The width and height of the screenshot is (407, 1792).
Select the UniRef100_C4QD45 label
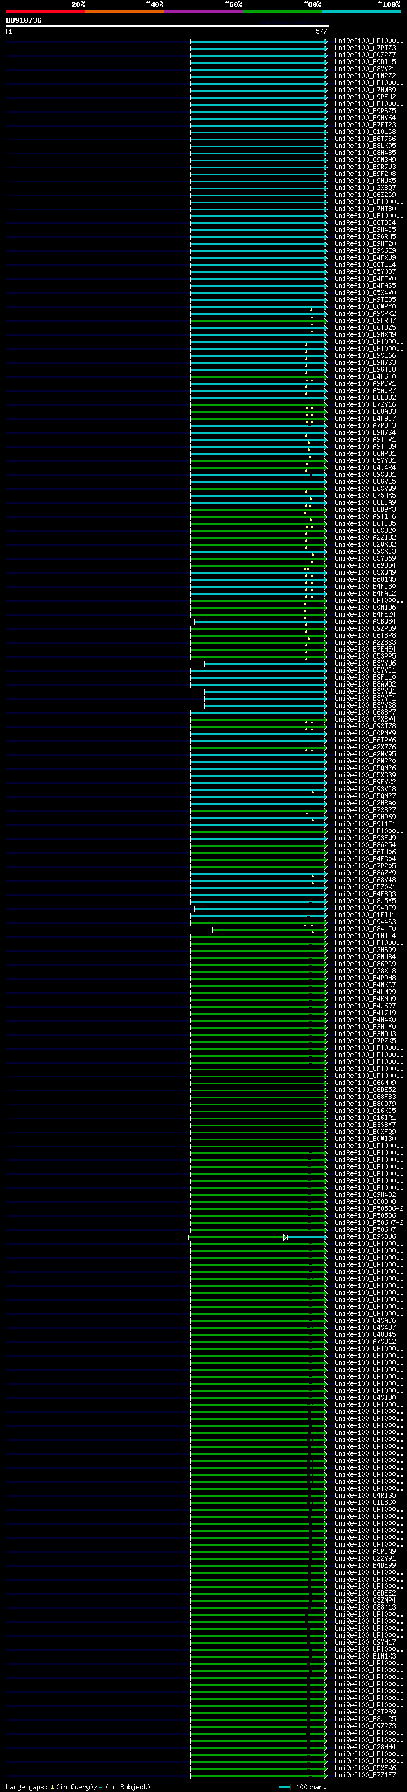364,1334
